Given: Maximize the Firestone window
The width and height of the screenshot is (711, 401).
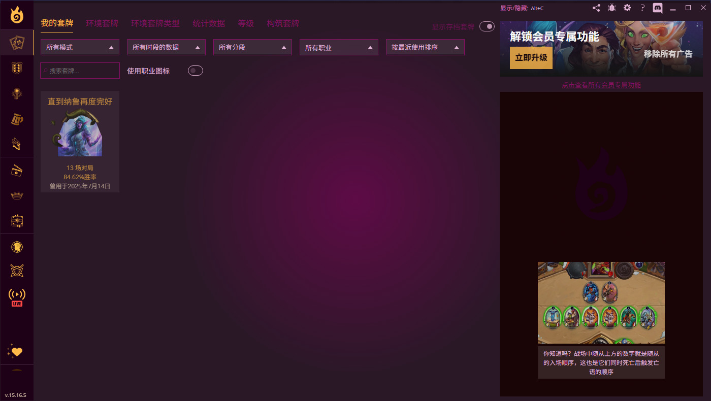Looking at the screenshot, I should tap(688, 8).
